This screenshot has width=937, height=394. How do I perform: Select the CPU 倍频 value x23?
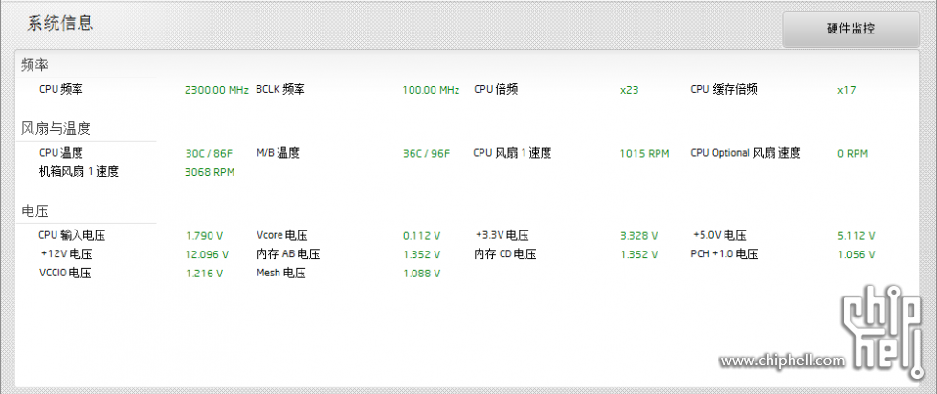[629, 90]
